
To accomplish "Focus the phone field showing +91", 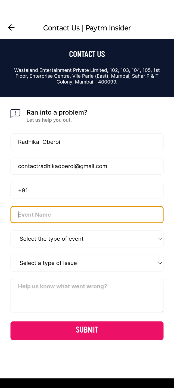I will pos(87,190).
